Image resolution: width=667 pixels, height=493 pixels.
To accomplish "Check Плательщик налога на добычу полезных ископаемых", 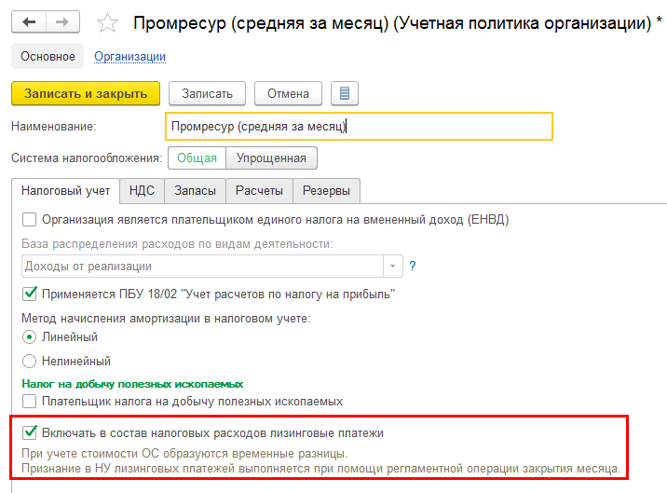I will [x=30, y=401].
